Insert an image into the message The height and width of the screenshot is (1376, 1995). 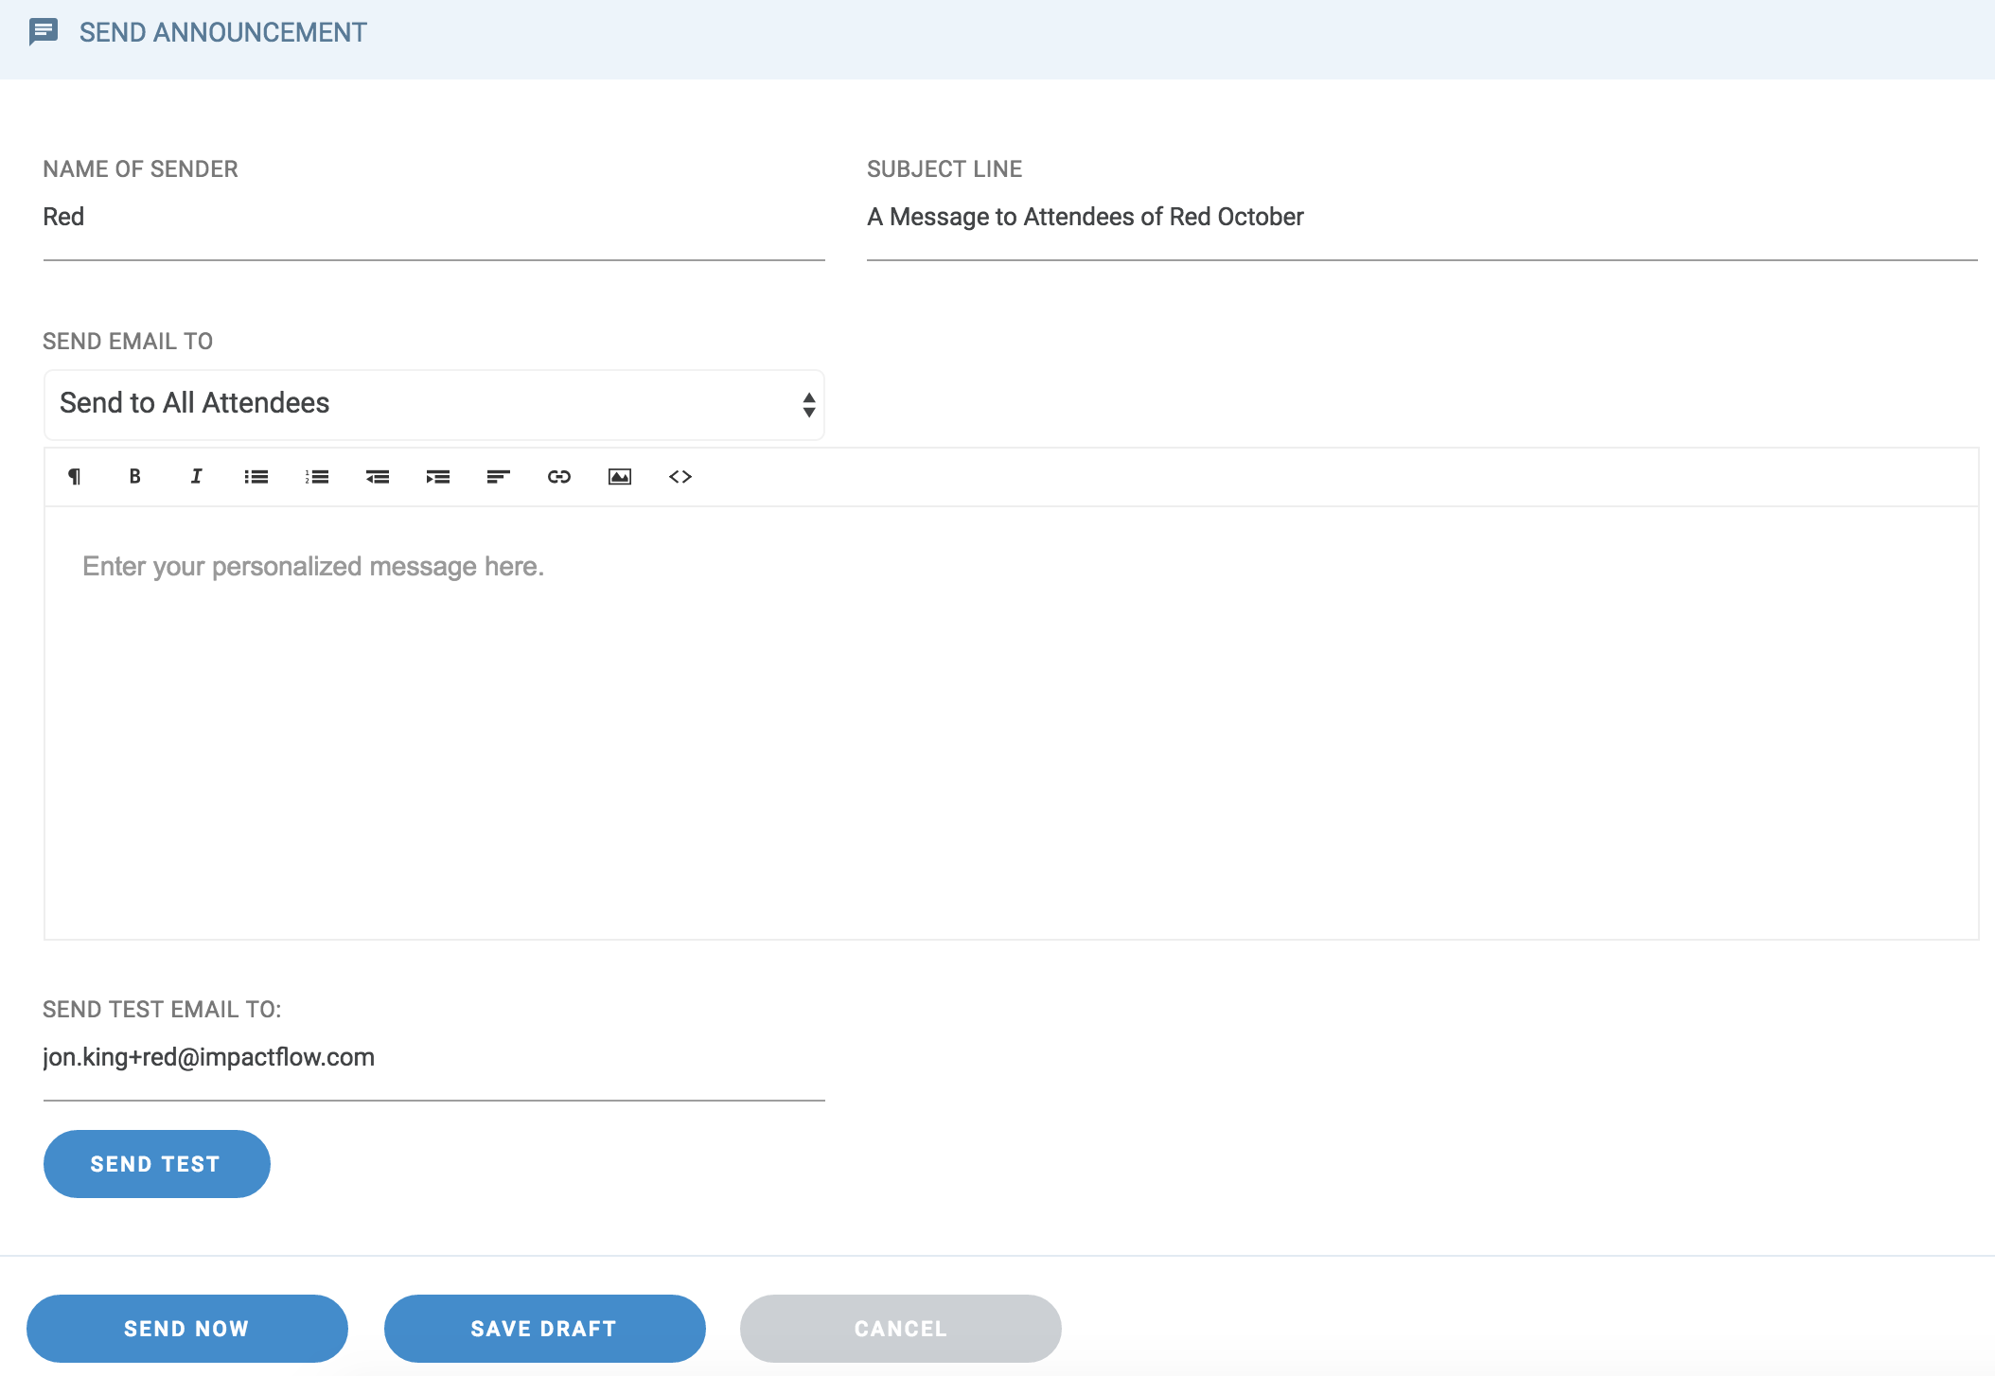620,476
